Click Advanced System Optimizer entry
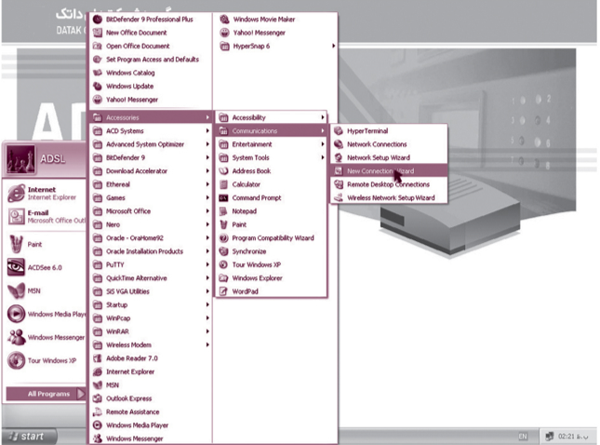The image size is (600, 445). pos(151,144)
